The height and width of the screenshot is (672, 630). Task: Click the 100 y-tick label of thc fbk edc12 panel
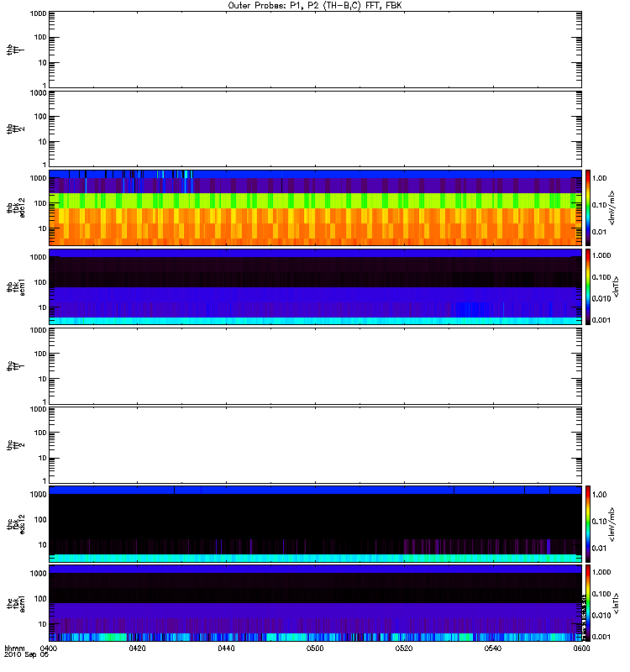[x=40, y=520]
